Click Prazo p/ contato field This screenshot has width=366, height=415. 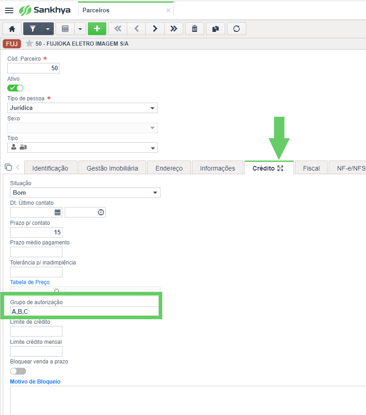[36, 233]
